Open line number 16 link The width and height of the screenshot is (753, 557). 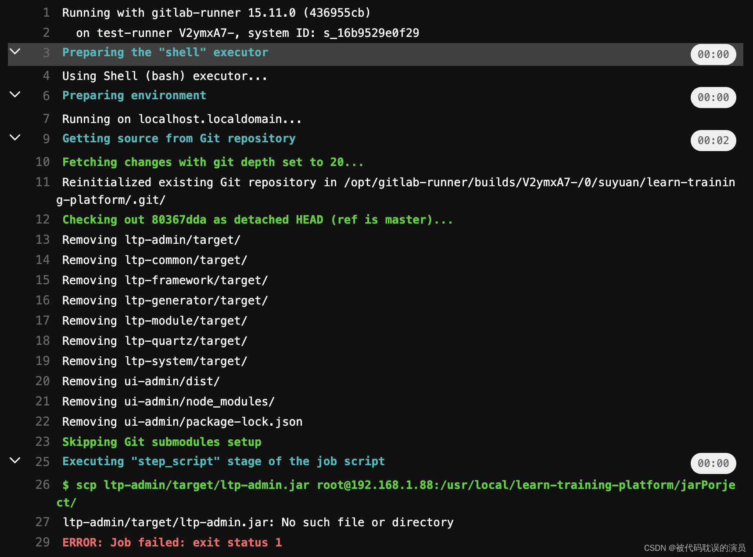pos(43,300)
